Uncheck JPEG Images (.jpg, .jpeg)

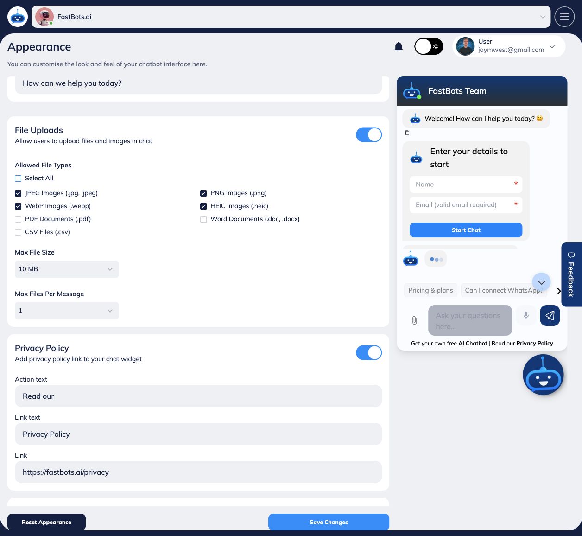[x=18, y=193]
